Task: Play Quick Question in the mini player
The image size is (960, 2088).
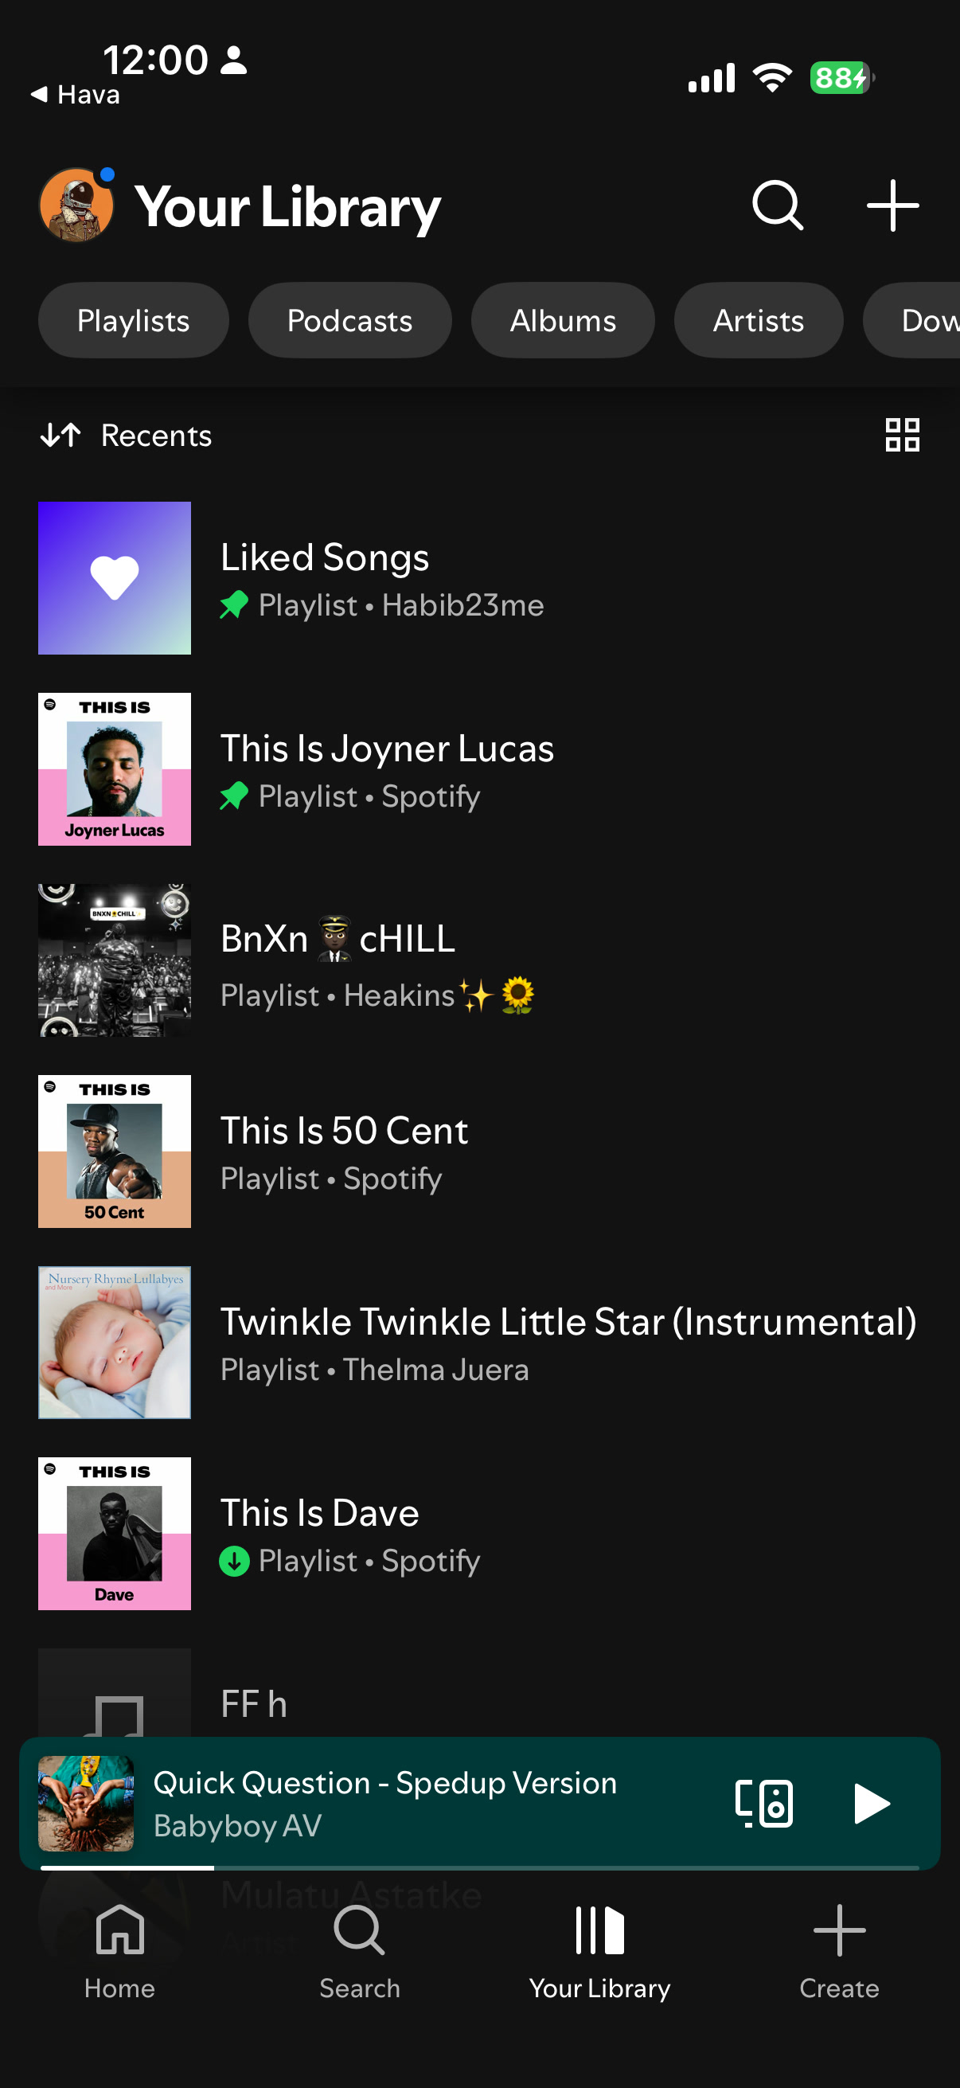Action: [871, 1803]
